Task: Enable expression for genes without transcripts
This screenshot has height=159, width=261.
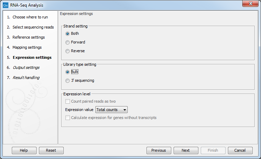Action: tap(68, 118)
